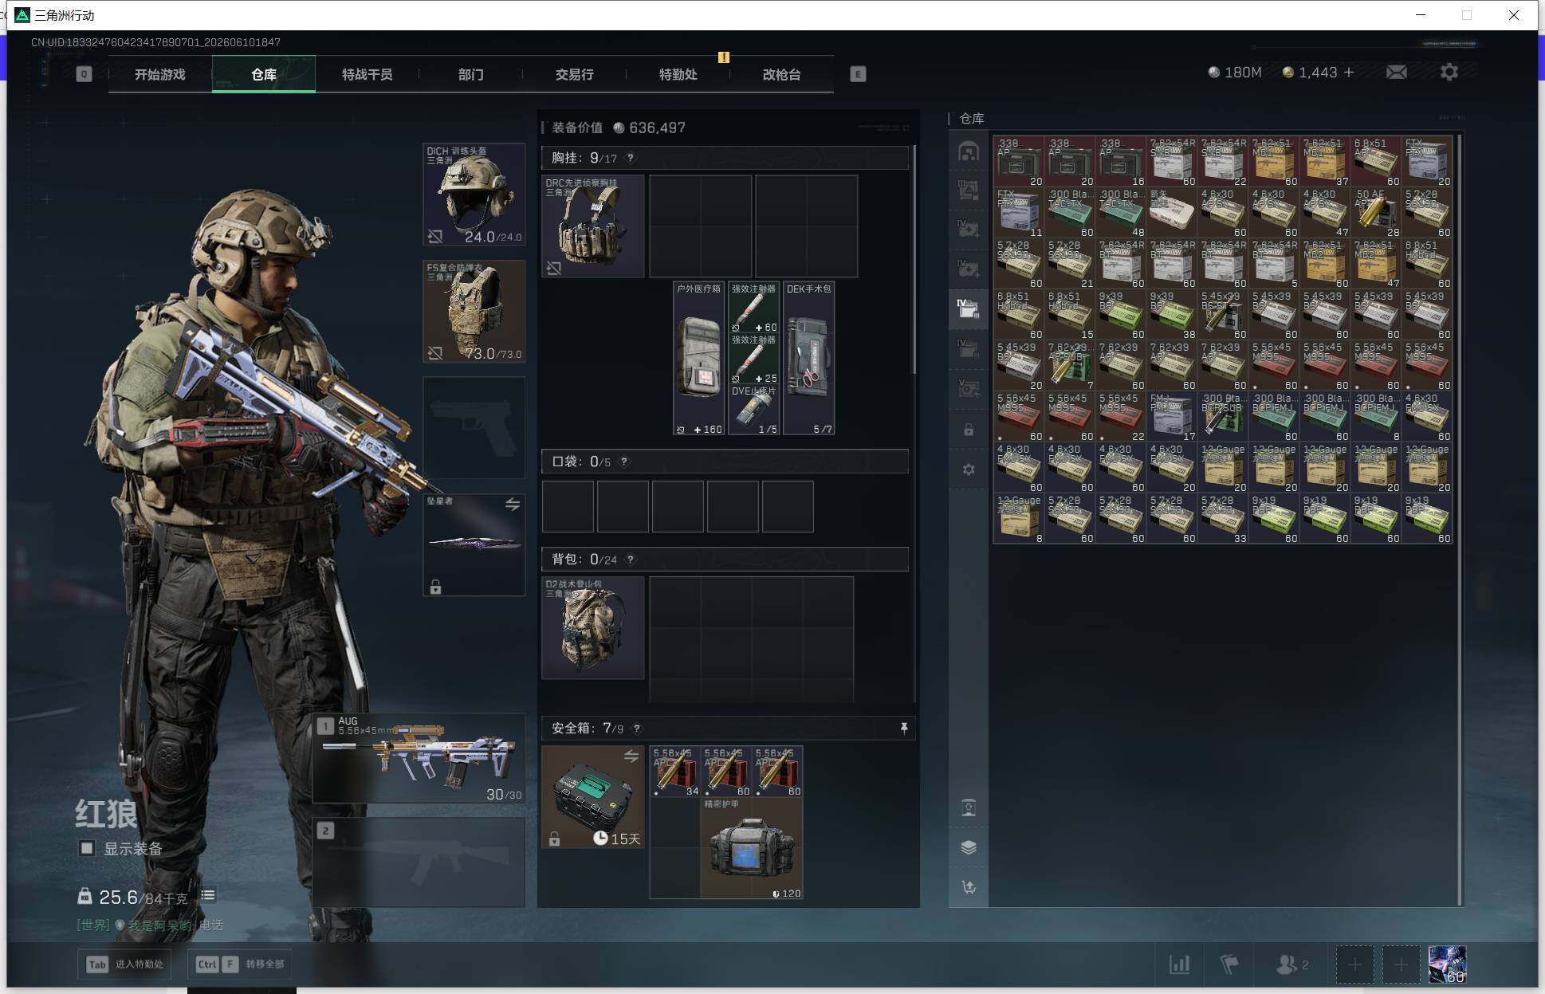Select the DVE止疼片 painkillers

click(754, 410)
